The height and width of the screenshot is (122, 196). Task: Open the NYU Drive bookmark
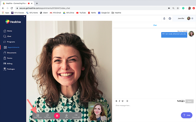click(68, 13)
